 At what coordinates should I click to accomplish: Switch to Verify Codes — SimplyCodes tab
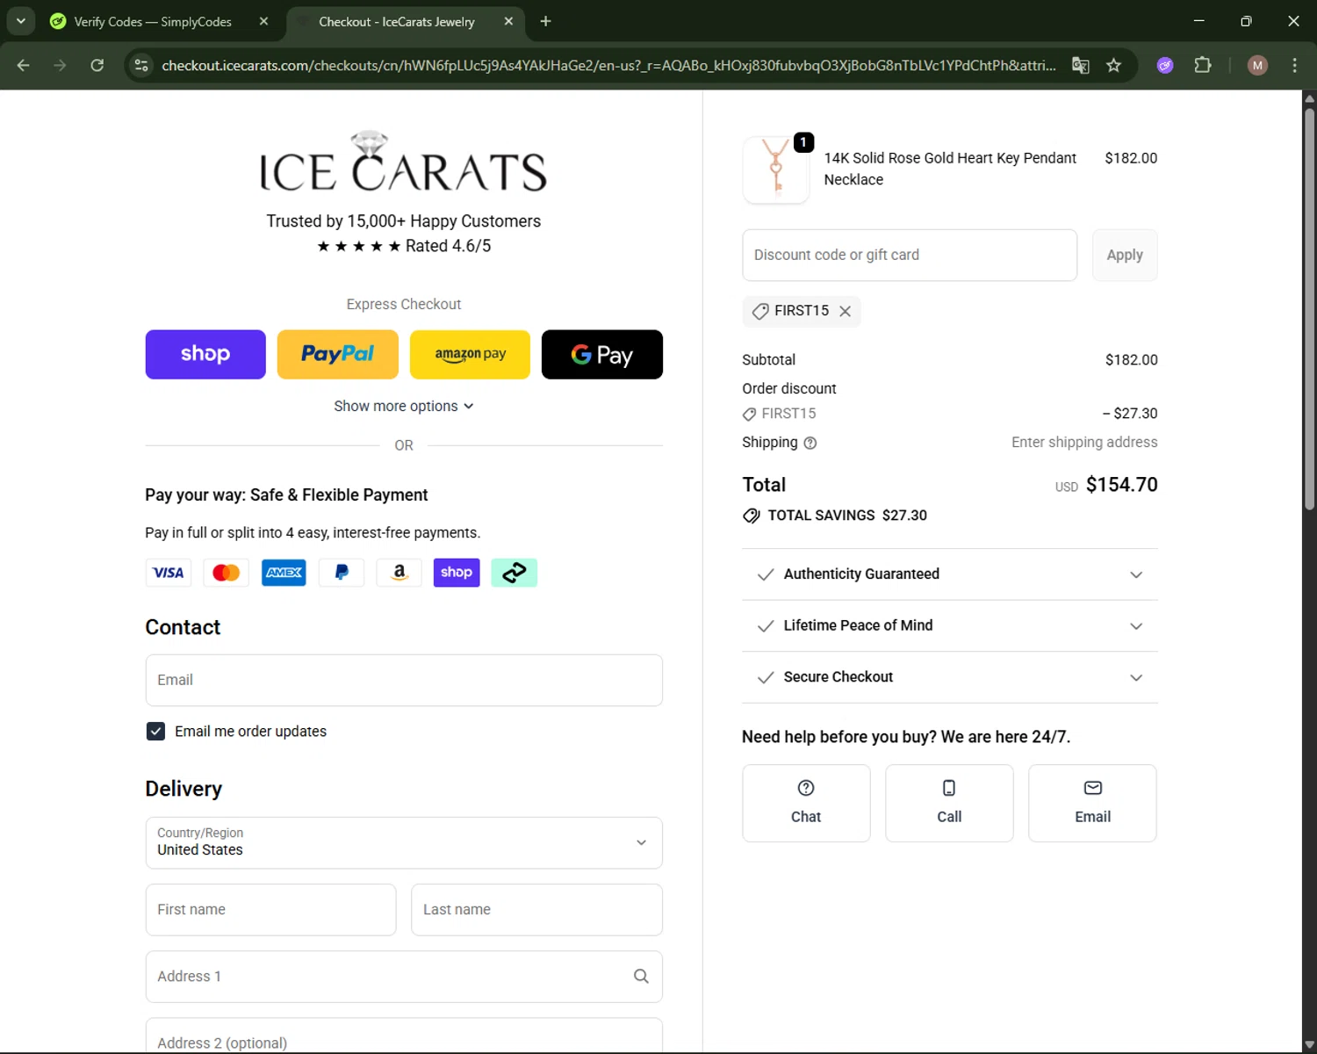tap(152, 21)
